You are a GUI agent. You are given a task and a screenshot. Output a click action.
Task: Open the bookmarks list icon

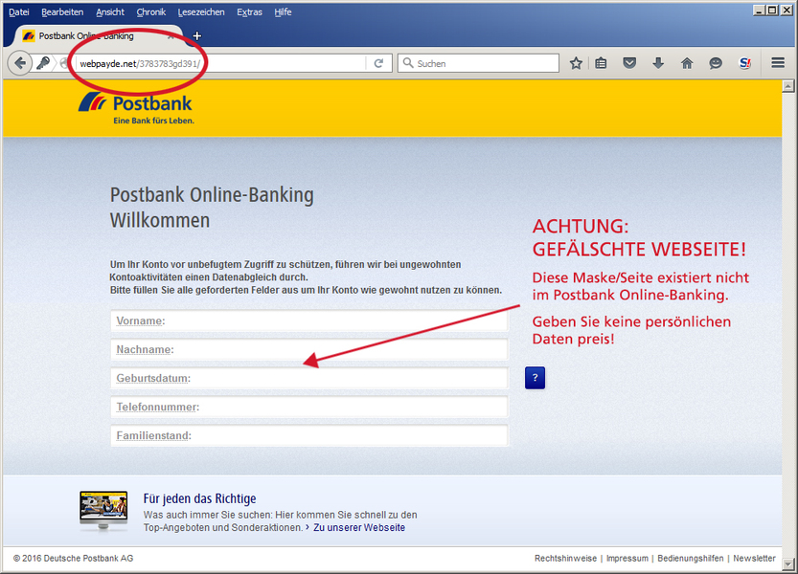coord(601,63)
